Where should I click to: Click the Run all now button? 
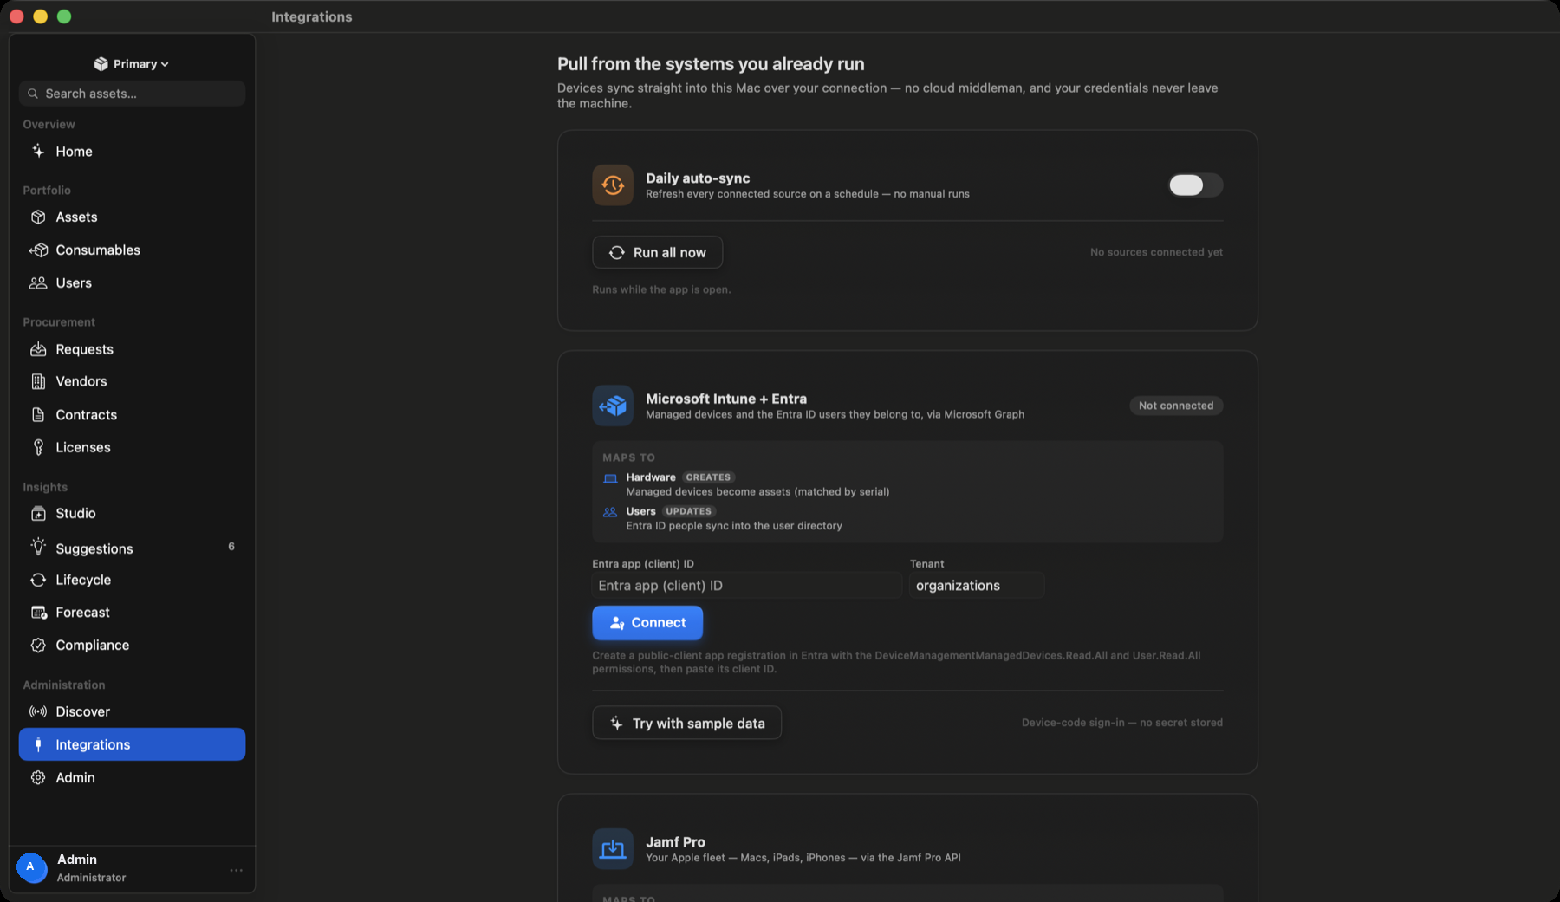tap(657, 252)
